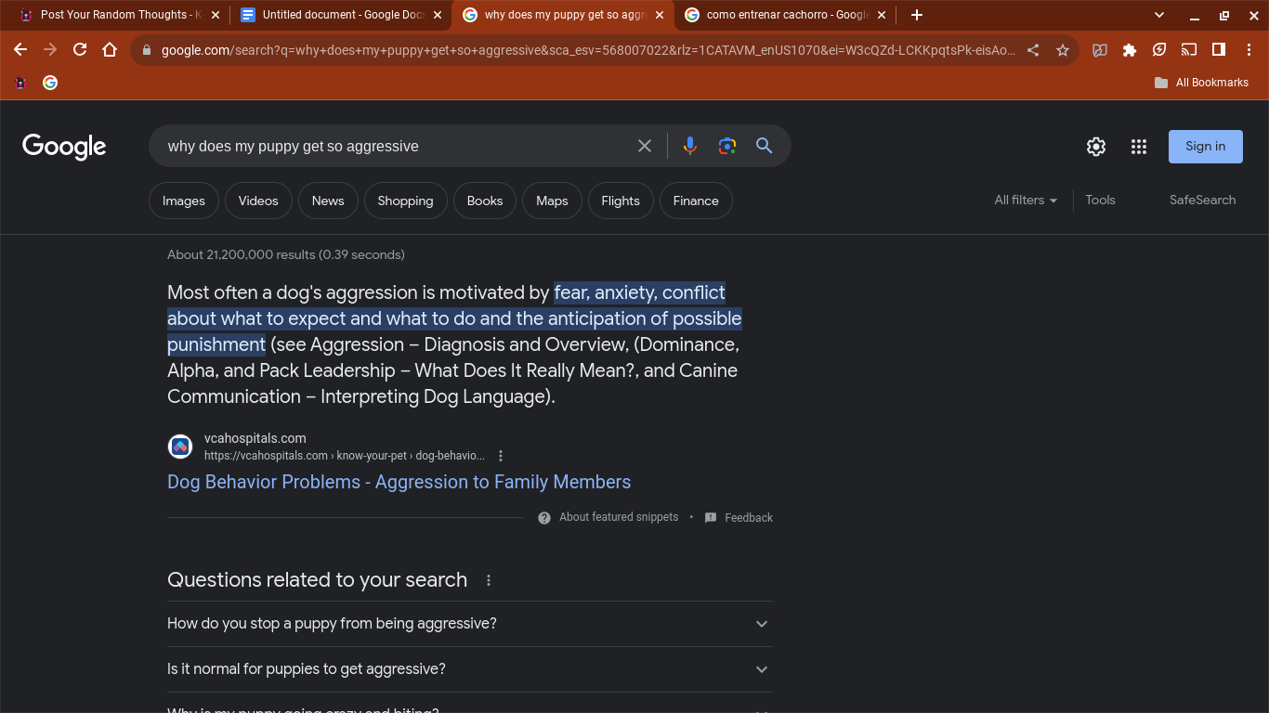Viewport: 1269px width, 713px height.
Task: Filter results by Videos
Action: click(258, 201)
